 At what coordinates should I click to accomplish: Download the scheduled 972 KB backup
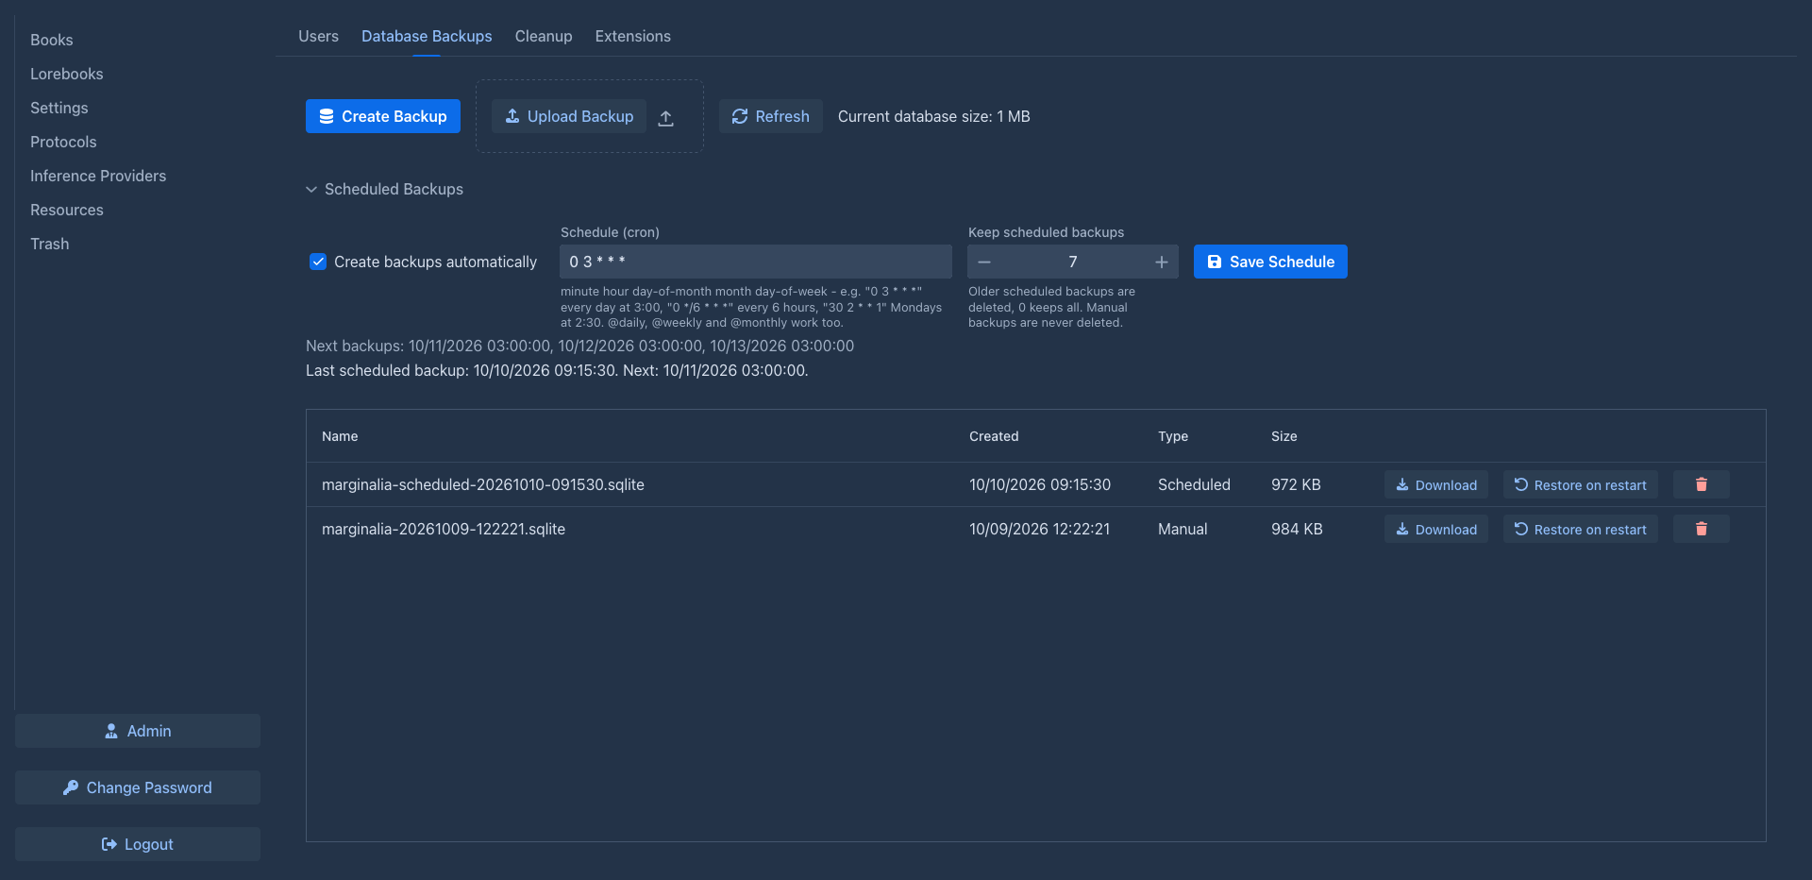1436,484
